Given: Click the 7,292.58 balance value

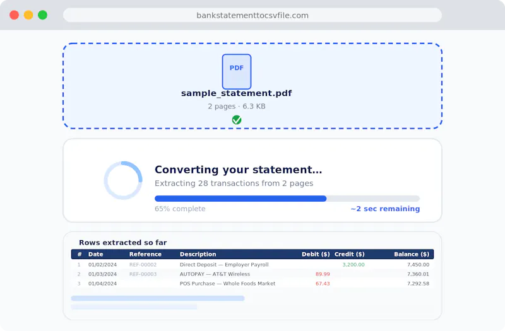Looking at the screenshot, I should point(418,283).
